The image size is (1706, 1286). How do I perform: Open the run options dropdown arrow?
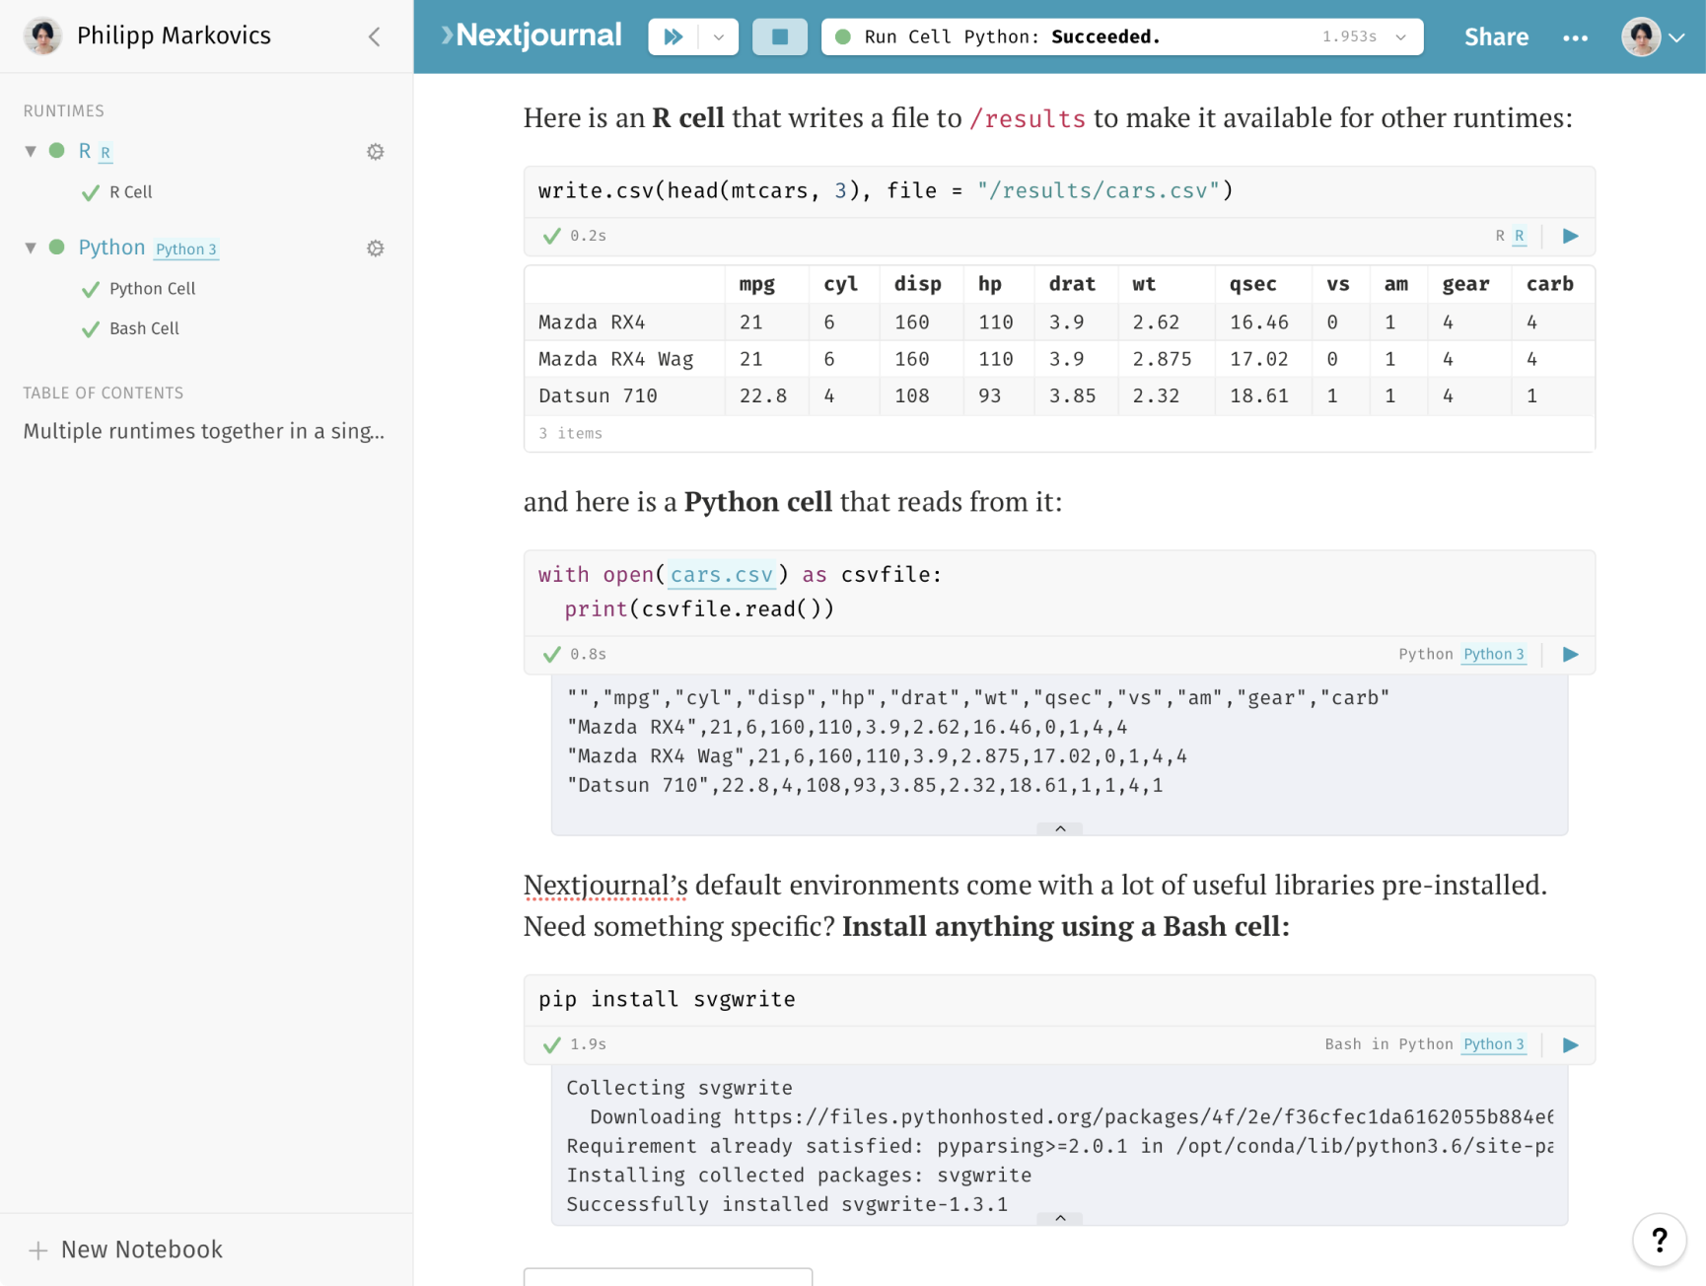point(719,36)
